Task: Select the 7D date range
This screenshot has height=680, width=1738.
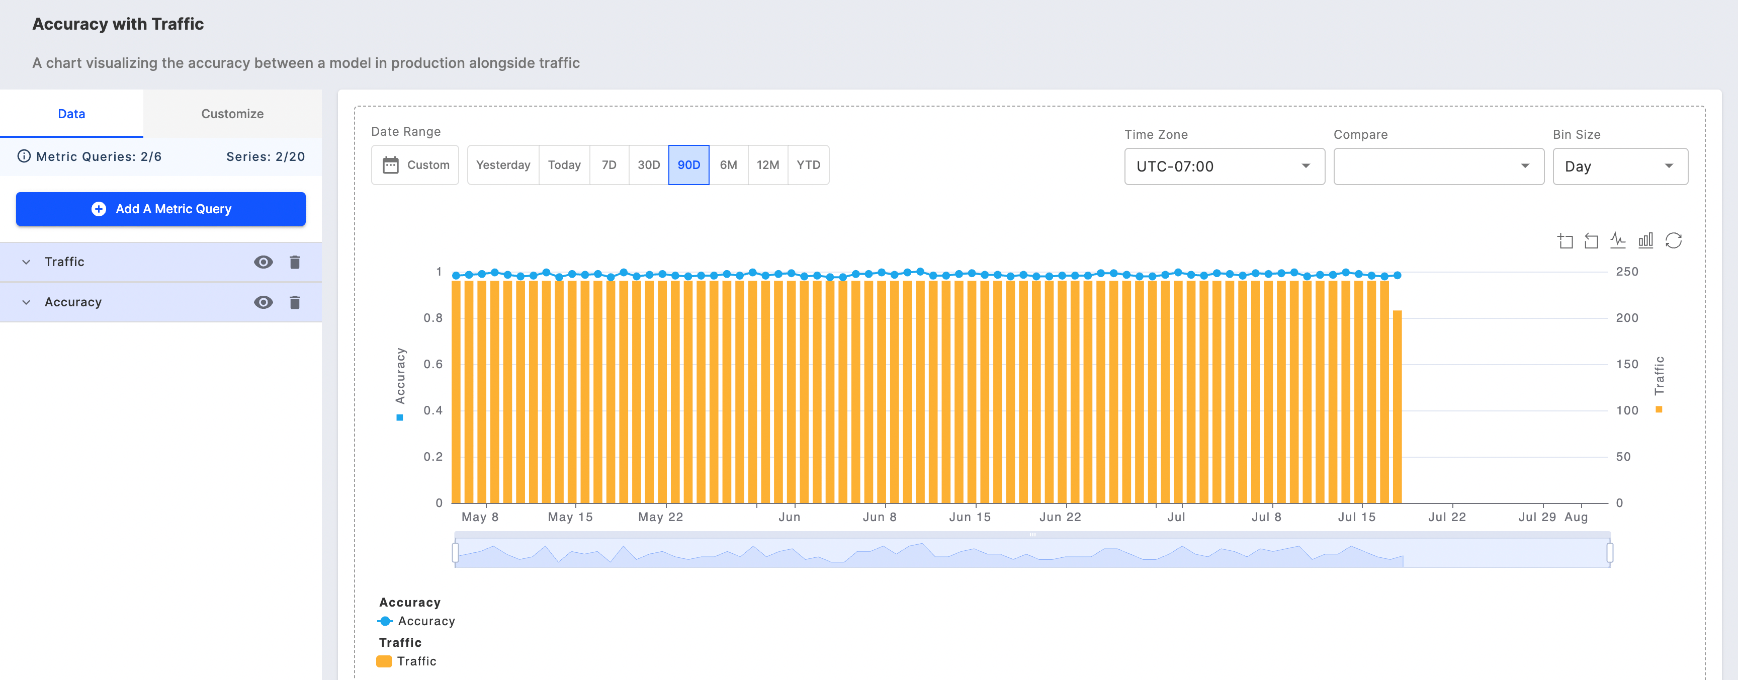Action: coord(609,165)
